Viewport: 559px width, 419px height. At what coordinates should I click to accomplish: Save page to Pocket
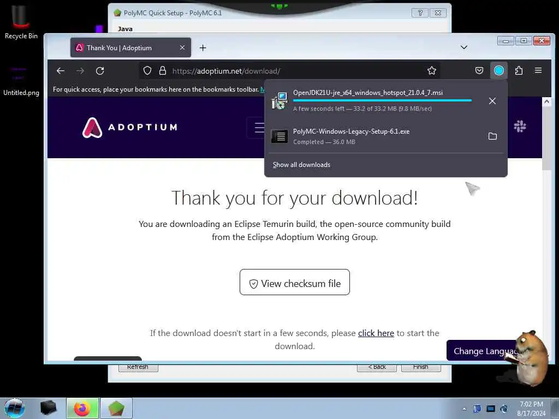pos(479,70)
